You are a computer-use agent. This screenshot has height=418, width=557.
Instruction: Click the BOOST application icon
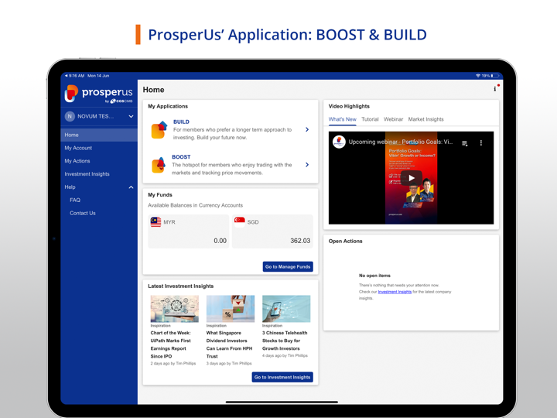click(x=159, y=165)
